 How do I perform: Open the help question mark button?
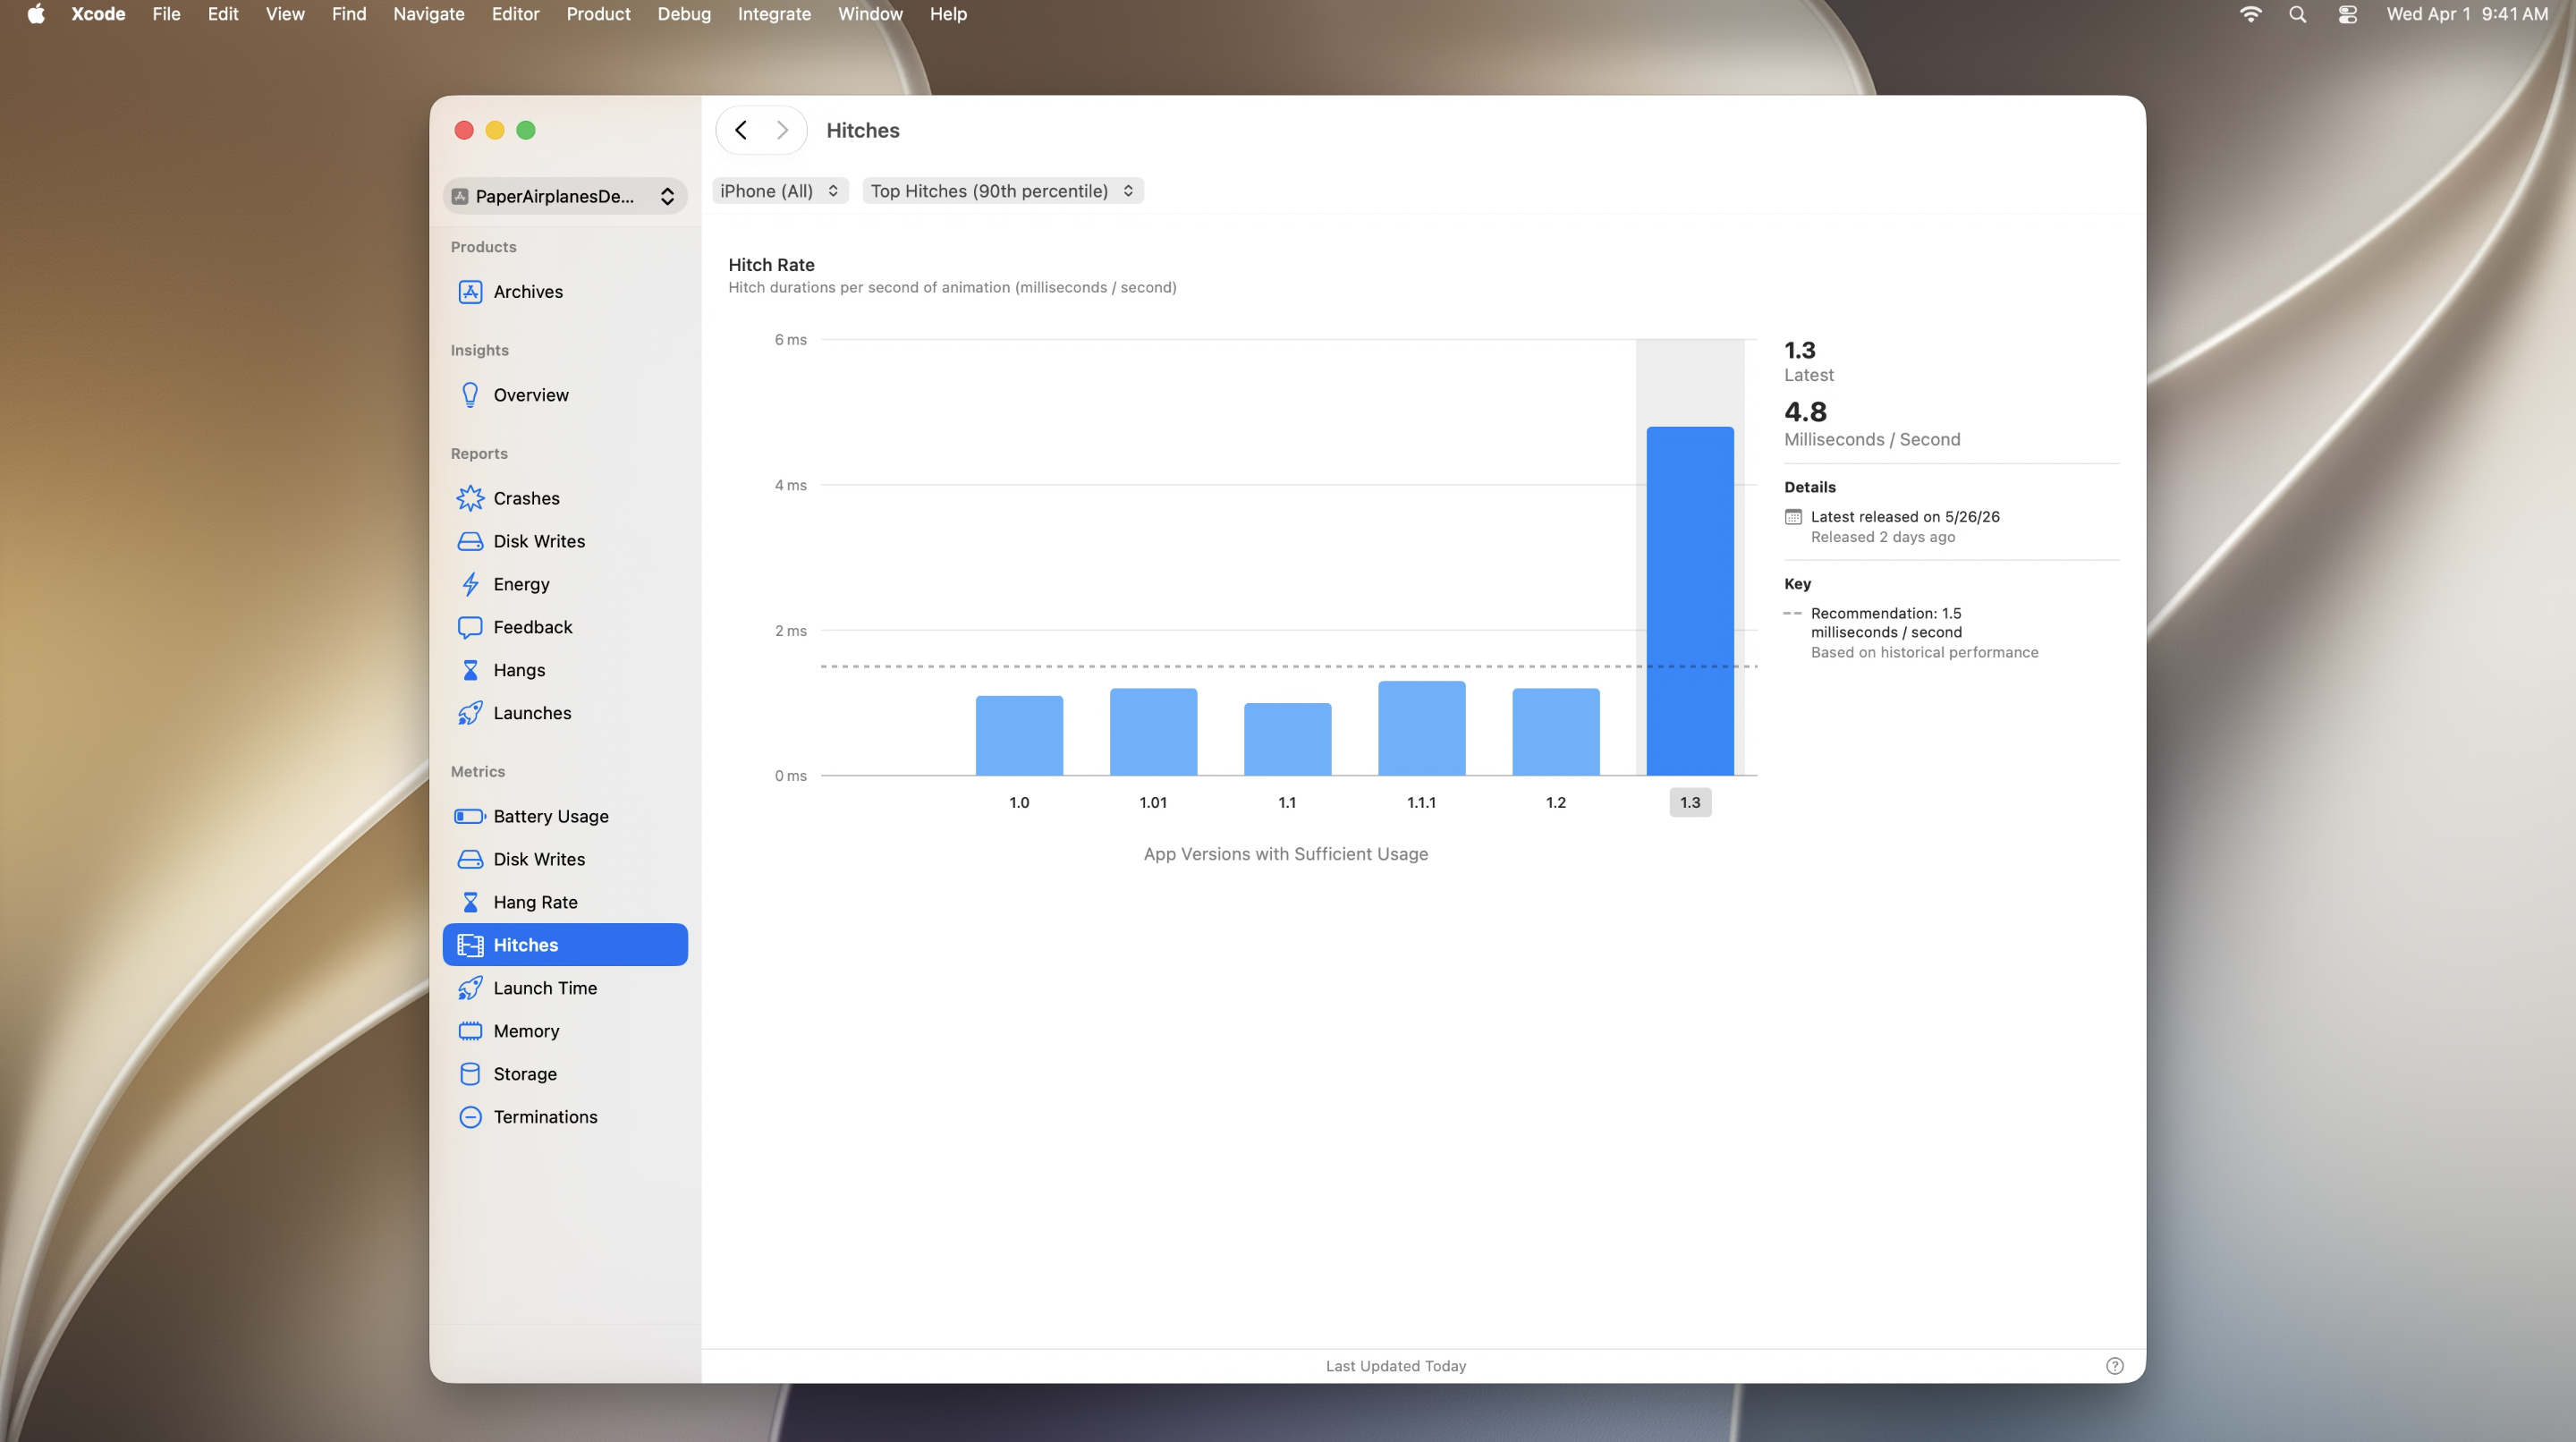tap(2114, 1365)
